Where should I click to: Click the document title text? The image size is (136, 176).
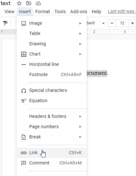click(x=5, y=3)
